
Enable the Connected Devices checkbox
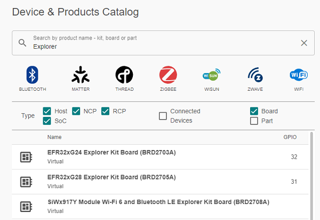pyautogui.click(x=163, y=116)
